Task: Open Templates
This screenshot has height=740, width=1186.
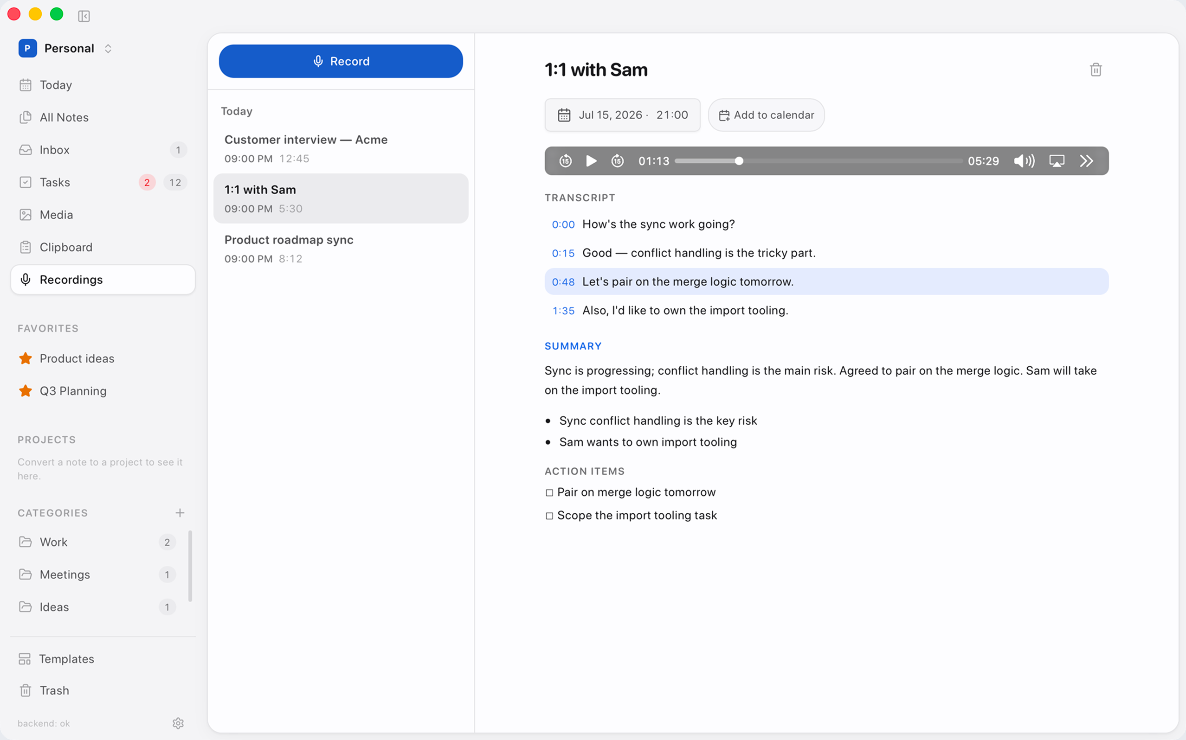Action: [103, 659]
